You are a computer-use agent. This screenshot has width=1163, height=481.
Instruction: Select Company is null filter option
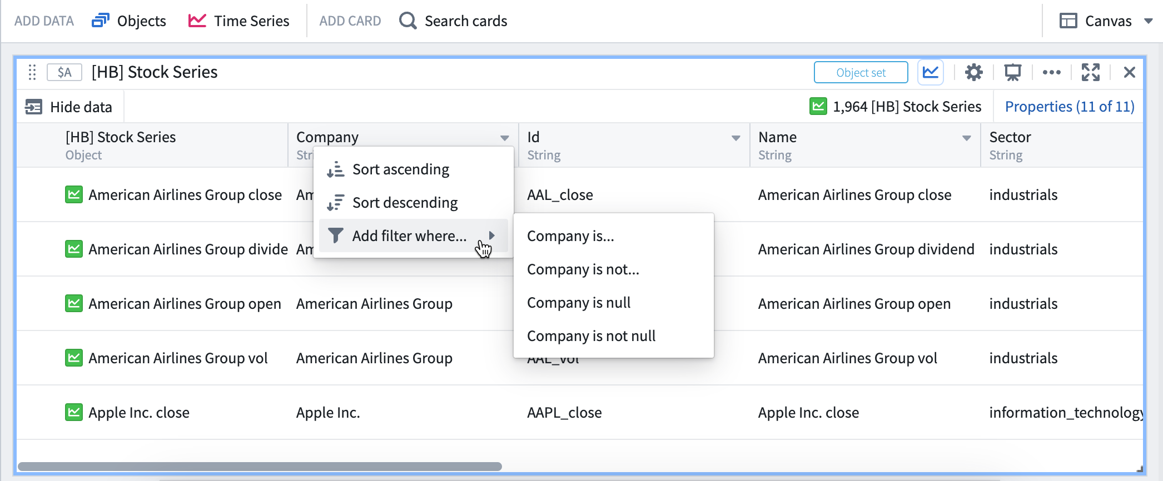pos(614,303)
